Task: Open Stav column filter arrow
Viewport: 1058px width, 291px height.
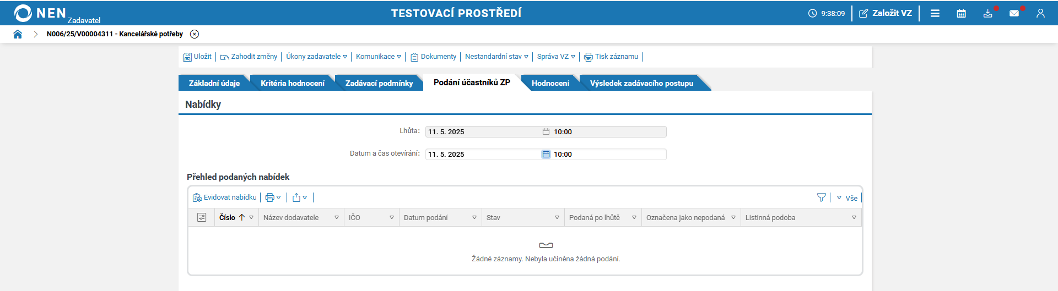Action: coord(557,218)
